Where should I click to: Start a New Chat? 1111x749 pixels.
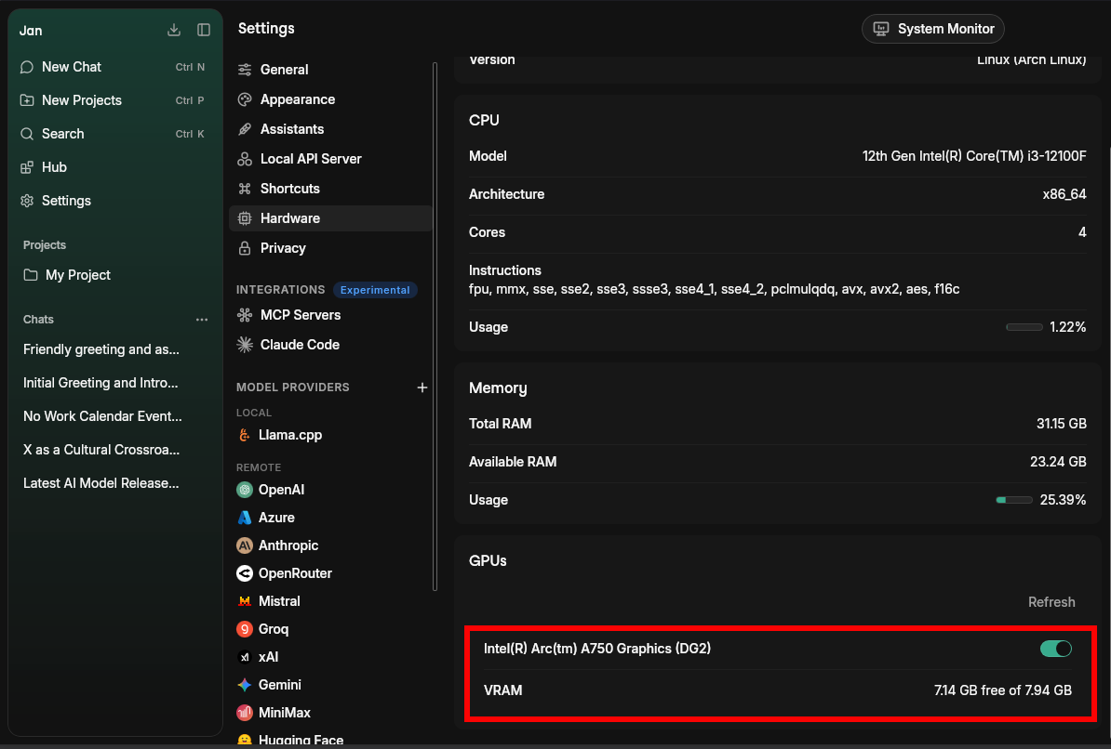tap(114, 67)
